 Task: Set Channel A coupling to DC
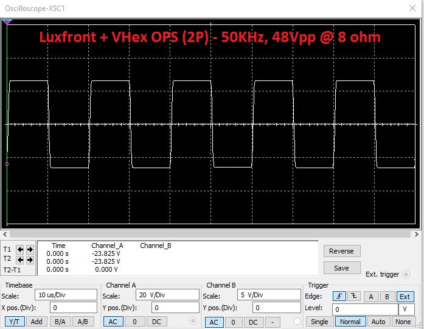pos(156,322)
